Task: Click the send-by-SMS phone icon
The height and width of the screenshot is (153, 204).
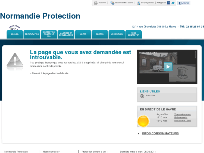Action: pos(139,3)
